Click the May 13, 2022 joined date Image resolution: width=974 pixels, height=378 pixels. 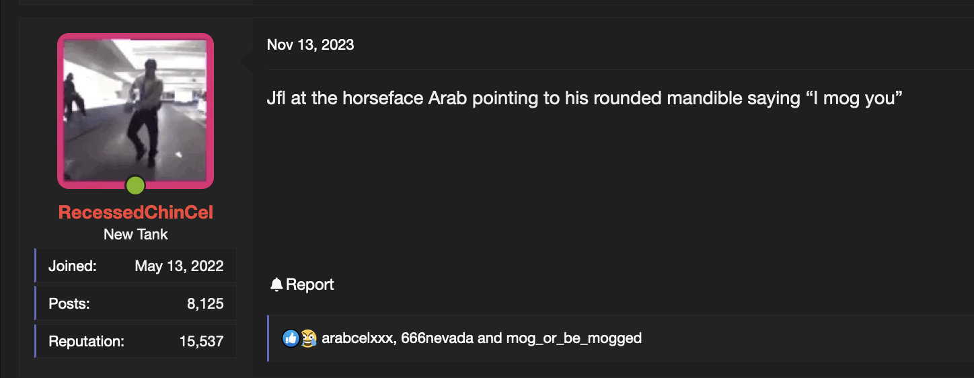tap(179, 266)
